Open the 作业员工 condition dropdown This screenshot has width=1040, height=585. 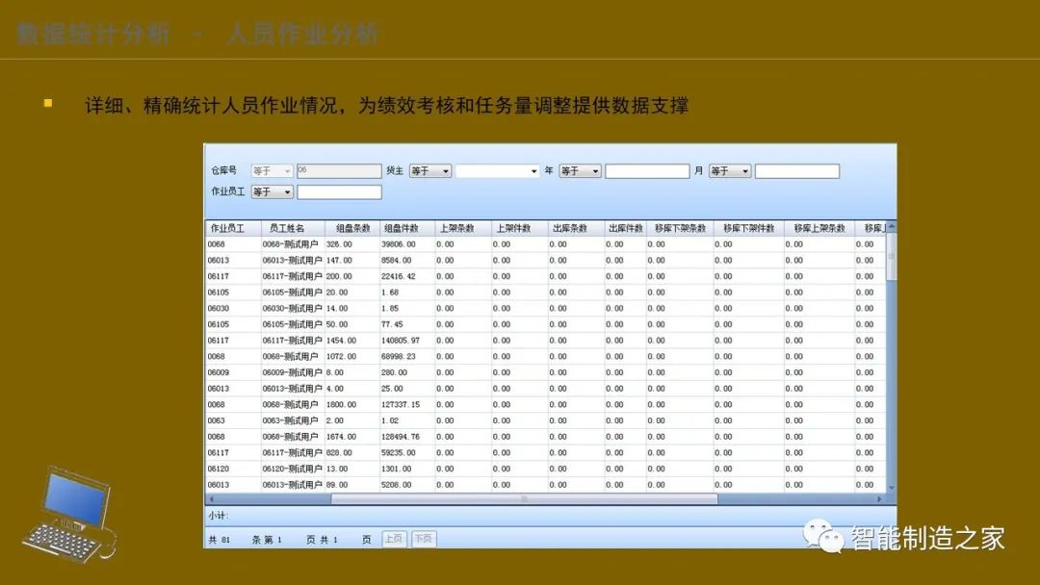[273, 191]
